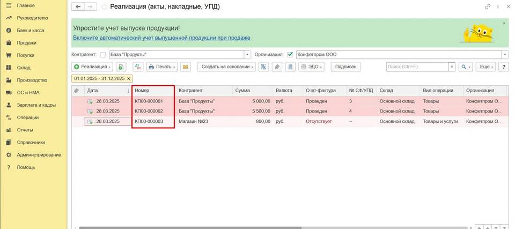Image resolution: width=515 pixels, height=229 pixels.
Task: Click the envelope send-by-email icon
Action: 186,67
